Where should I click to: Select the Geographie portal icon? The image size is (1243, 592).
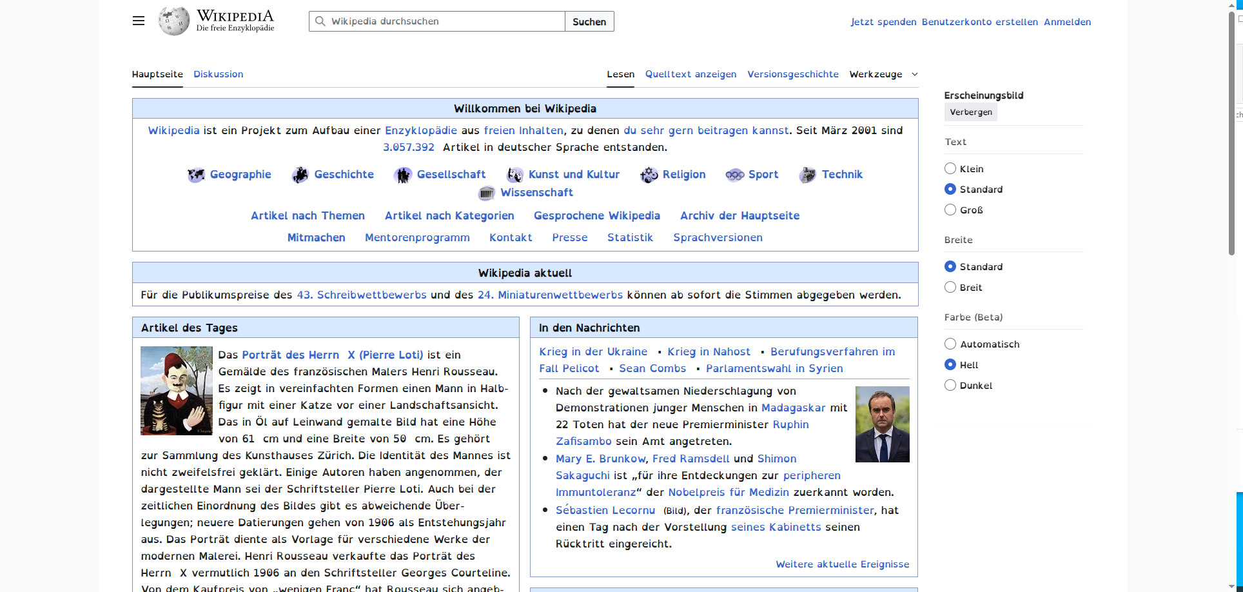(195, 174)
